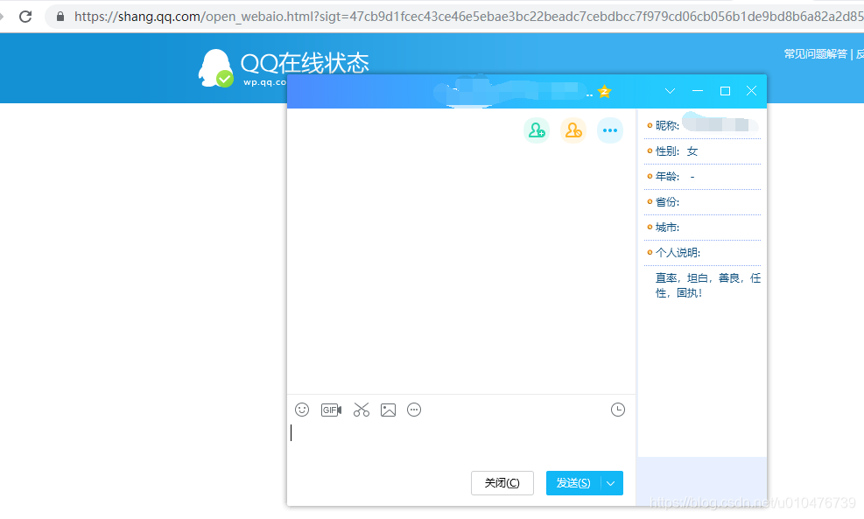Expand the title bar dropdown chevron
This screenshot has width=864, height=519.
click(x=670, y=91)
